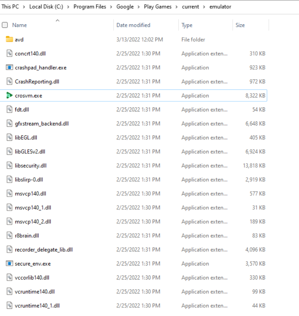This screenshot has width=299, height=316.
Task: Sort files by Date modified column
Action: click(x=133, y=25)
